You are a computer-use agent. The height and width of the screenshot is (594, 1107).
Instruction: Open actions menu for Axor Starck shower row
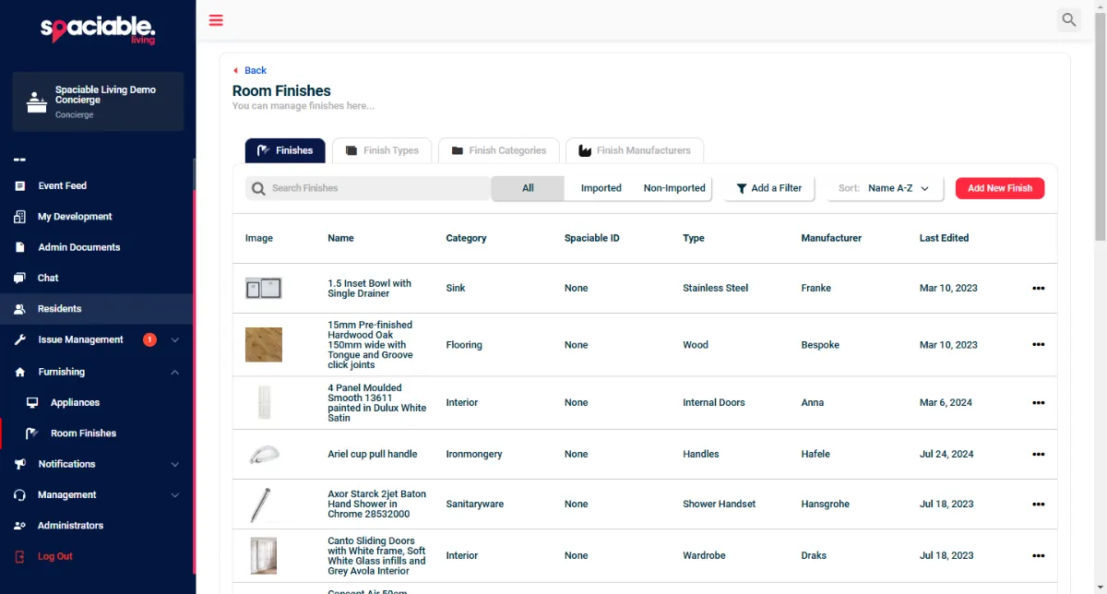click(x=1038, y=505)
